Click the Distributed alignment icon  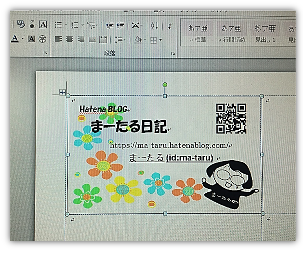tap(103, 40)
